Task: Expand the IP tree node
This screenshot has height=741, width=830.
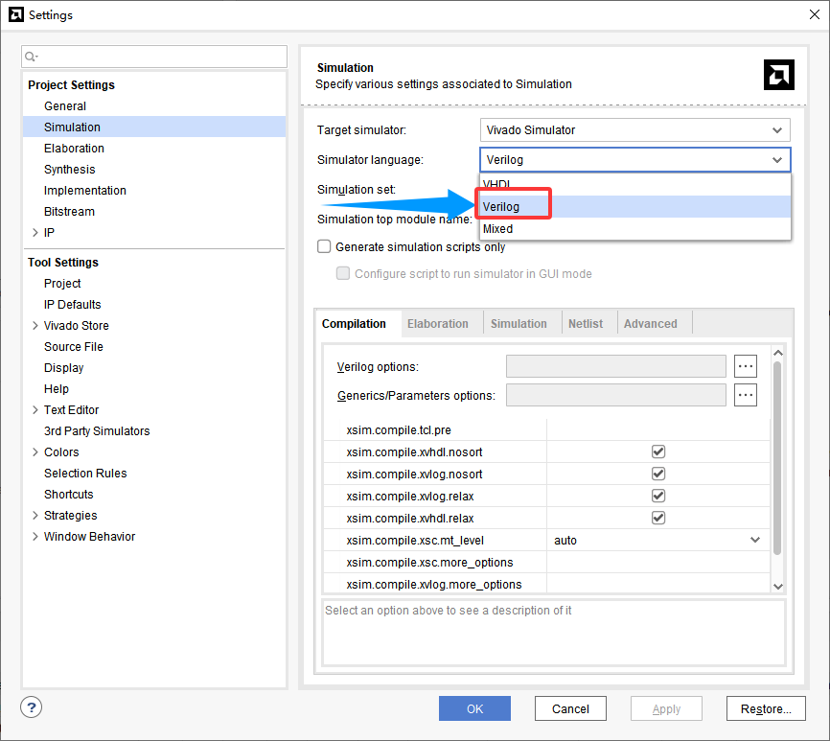Action: pyautogui.click(x=35, y=232)
